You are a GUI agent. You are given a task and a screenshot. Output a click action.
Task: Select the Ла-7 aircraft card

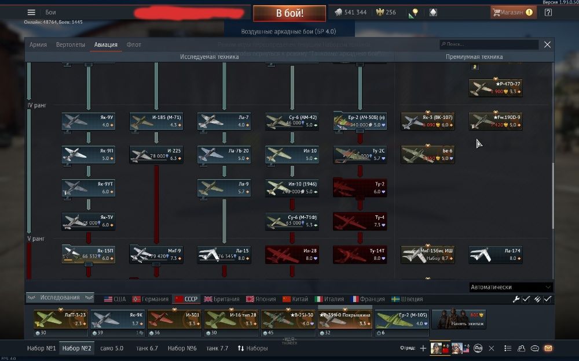pos(224,121)
